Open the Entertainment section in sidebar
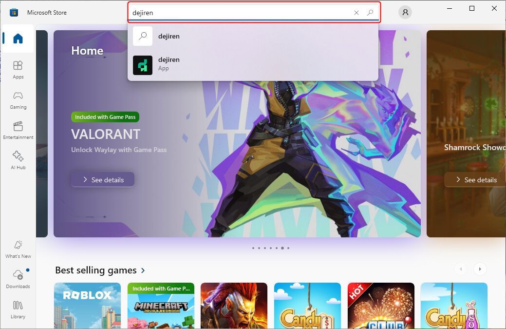This screenshot has height=329, width=506. (18, 130)
